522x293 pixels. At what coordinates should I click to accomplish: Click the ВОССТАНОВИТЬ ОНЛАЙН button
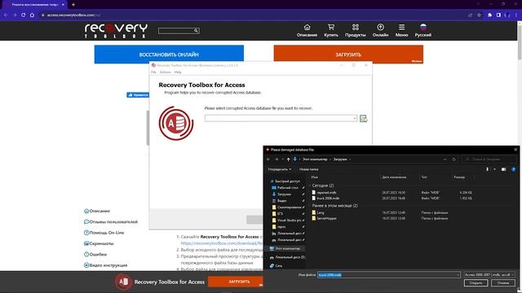169,55
